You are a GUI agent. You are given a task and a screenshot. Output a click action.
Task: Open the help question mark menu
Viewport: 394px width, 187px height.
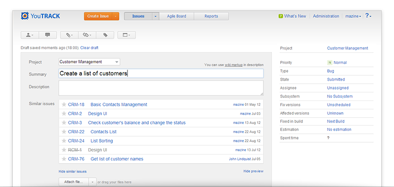[x=368, y=16]
